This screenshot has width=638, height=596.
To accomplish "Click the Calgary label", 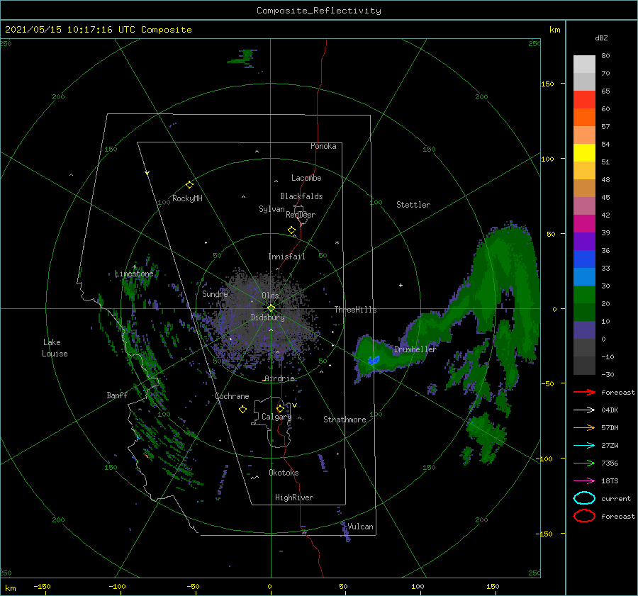I will coord(276,417).
